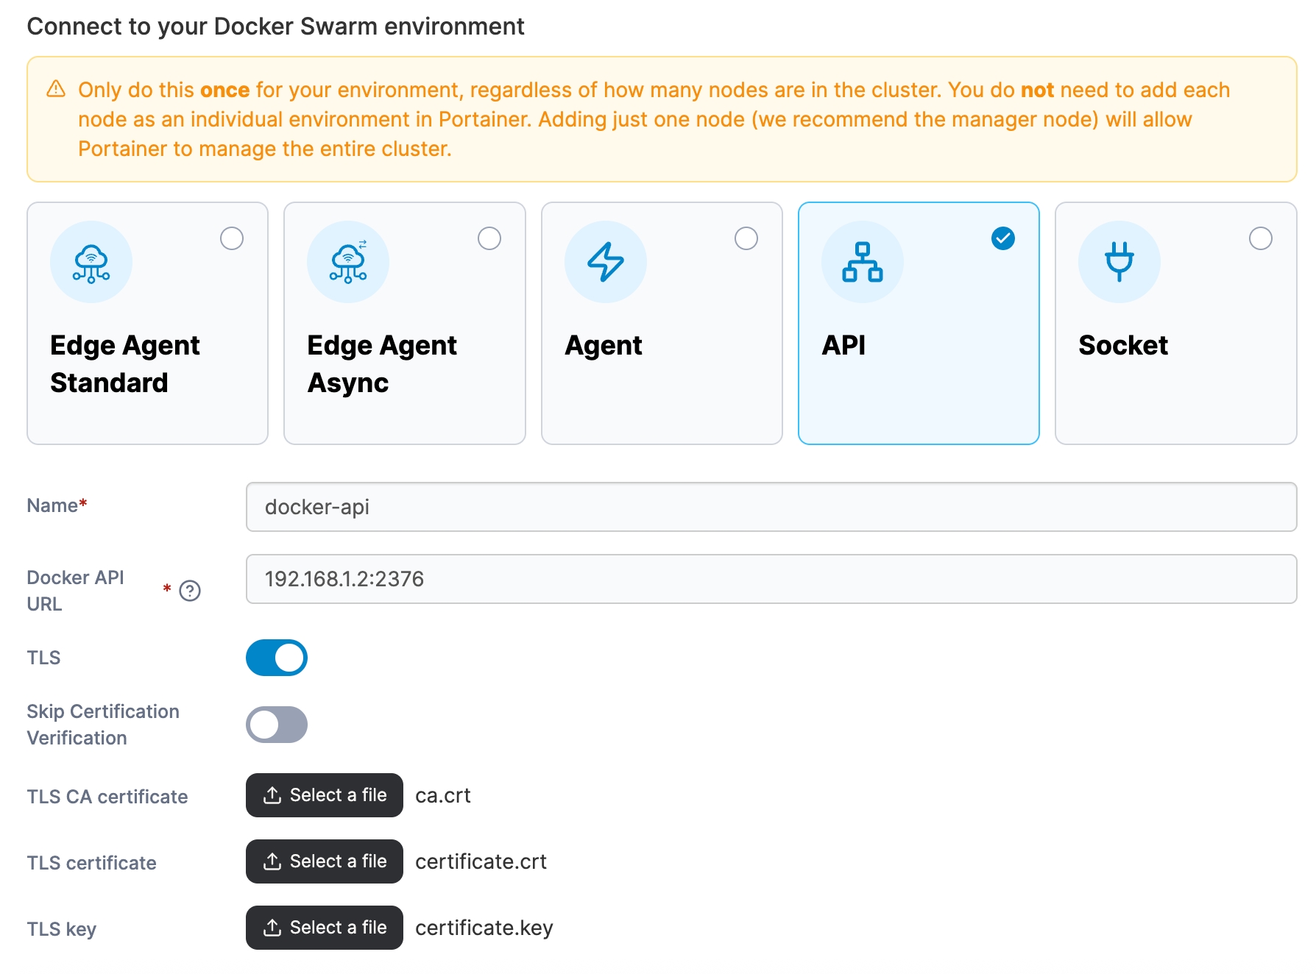Select the Socket radio button
1316x974 pixels.
(x=1260, y=238)
